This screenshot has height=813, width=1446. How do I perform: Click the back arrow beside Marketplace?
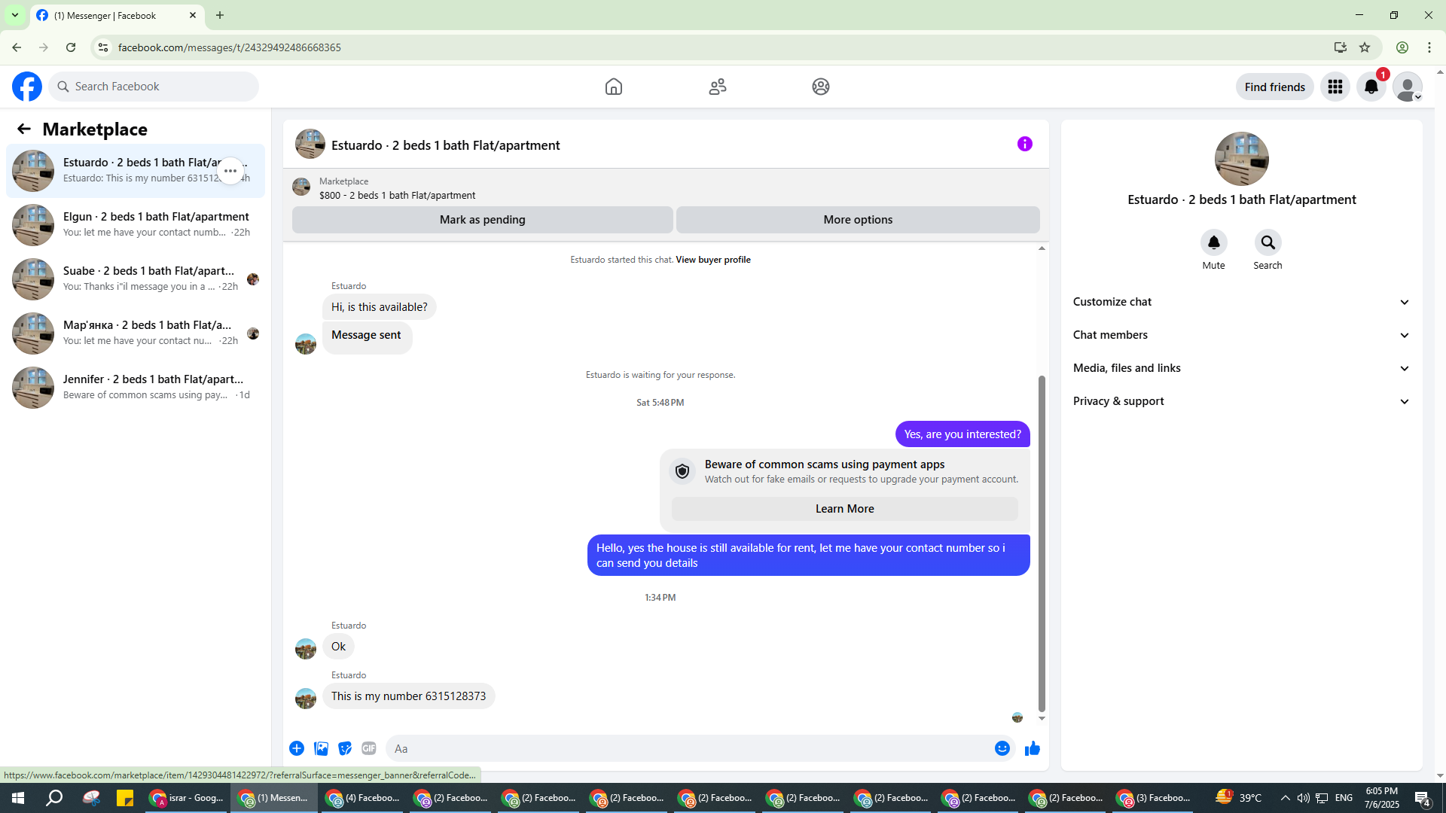pyautogui.click(x=24, y=129)
